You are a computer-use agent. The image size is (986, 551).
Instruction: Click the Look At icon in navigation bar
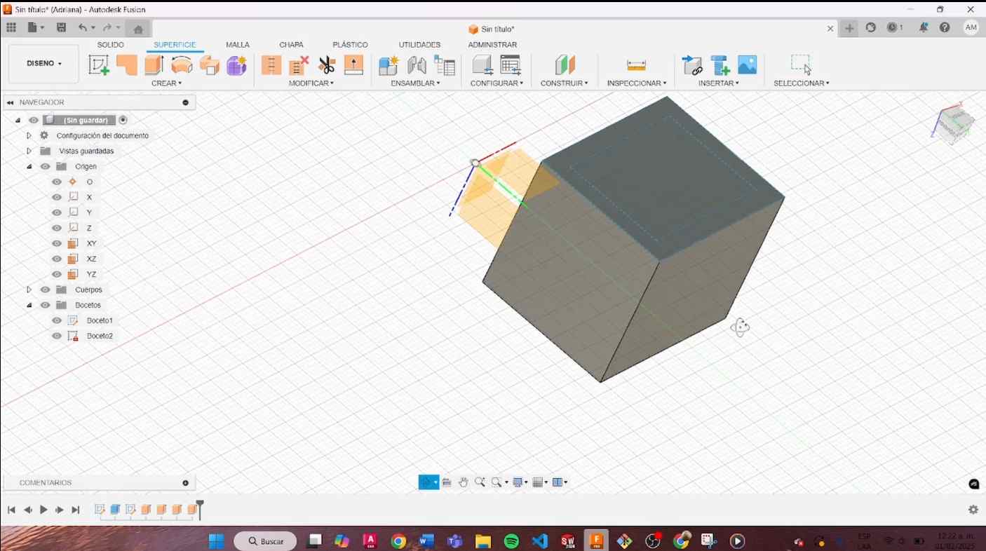(447, 482)
